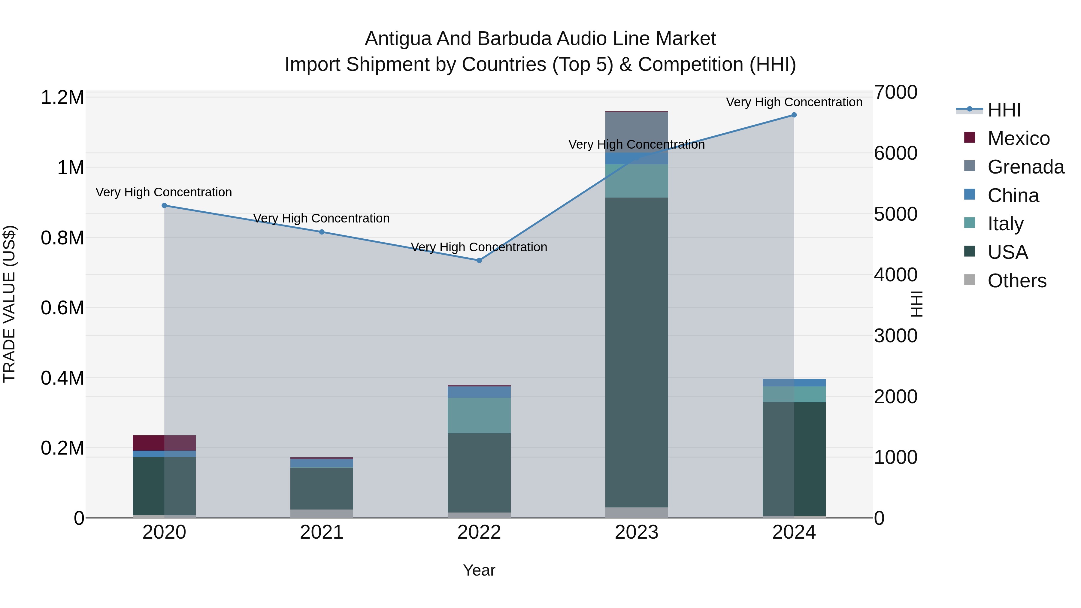
Task: Click the 2022 Very High Concentration annotation
Action: [479, 247]
